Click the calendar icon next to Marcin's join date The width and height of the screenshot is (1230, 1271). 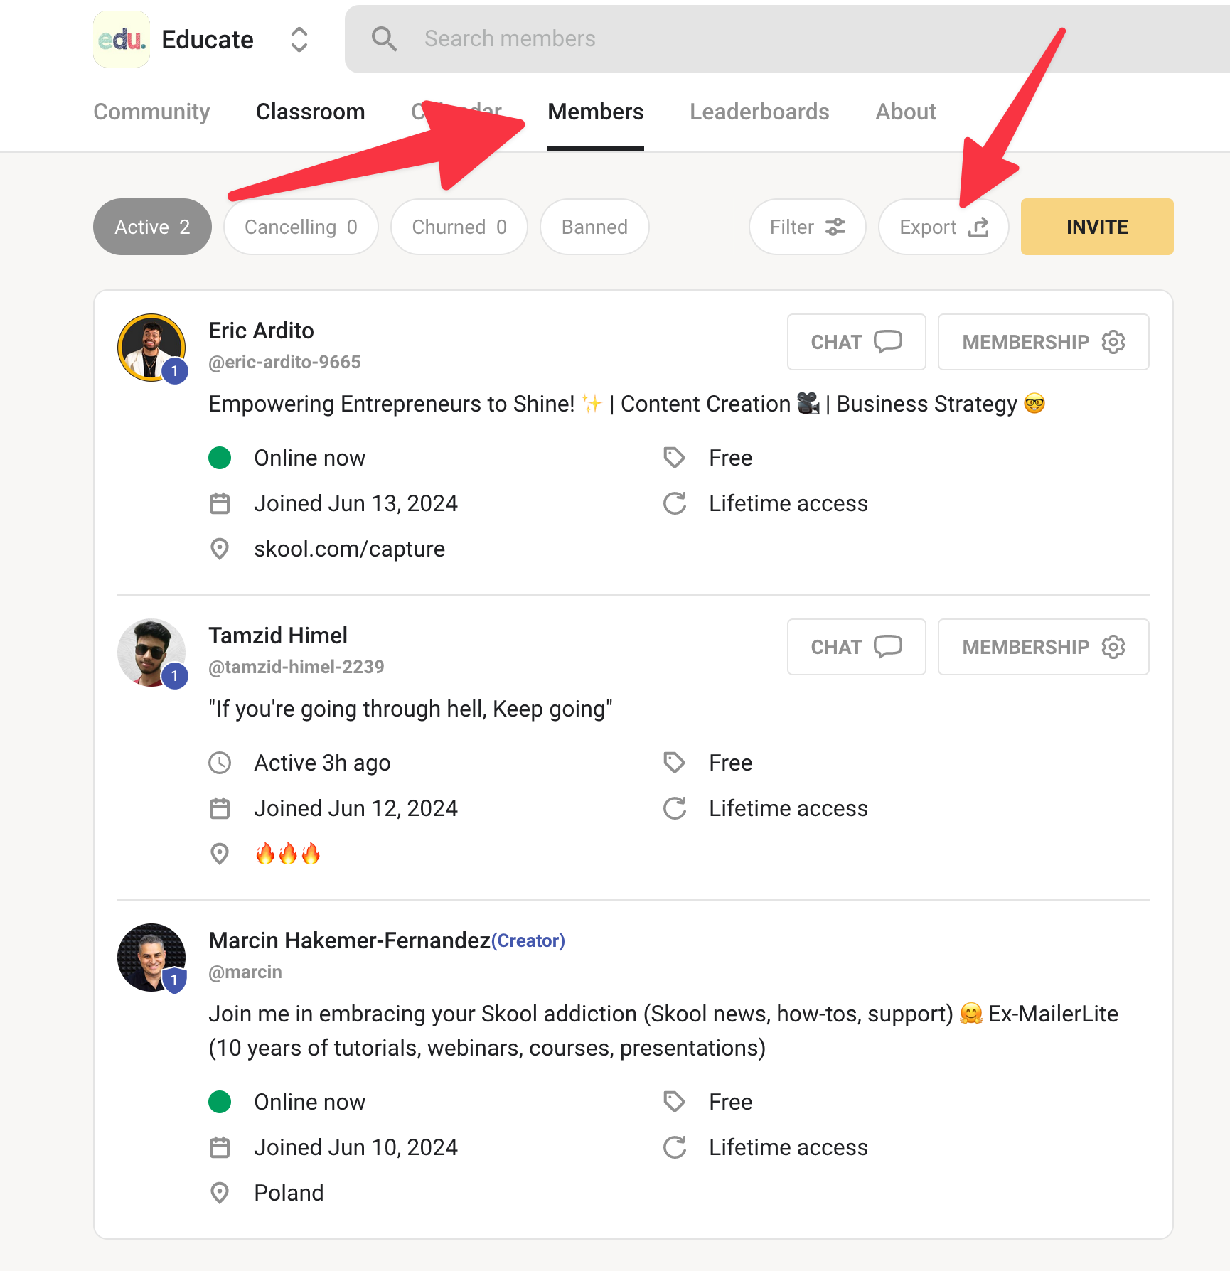pyautogui.click(x=220, y=1147)
